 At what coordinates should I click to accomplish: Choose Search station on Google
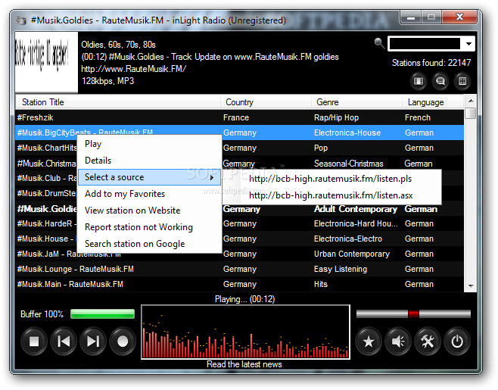(149, 244)
